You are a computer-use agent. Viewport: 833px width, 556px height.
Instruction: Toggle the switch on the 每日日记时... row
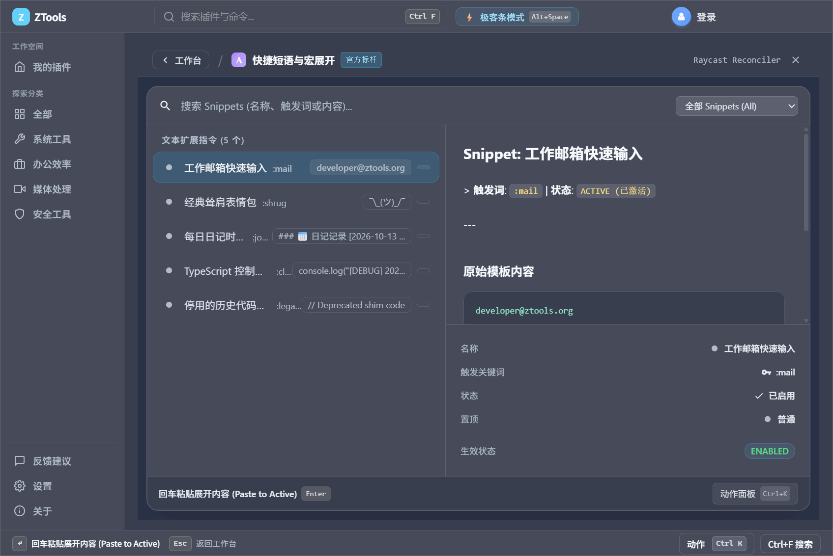click(424, 237)
